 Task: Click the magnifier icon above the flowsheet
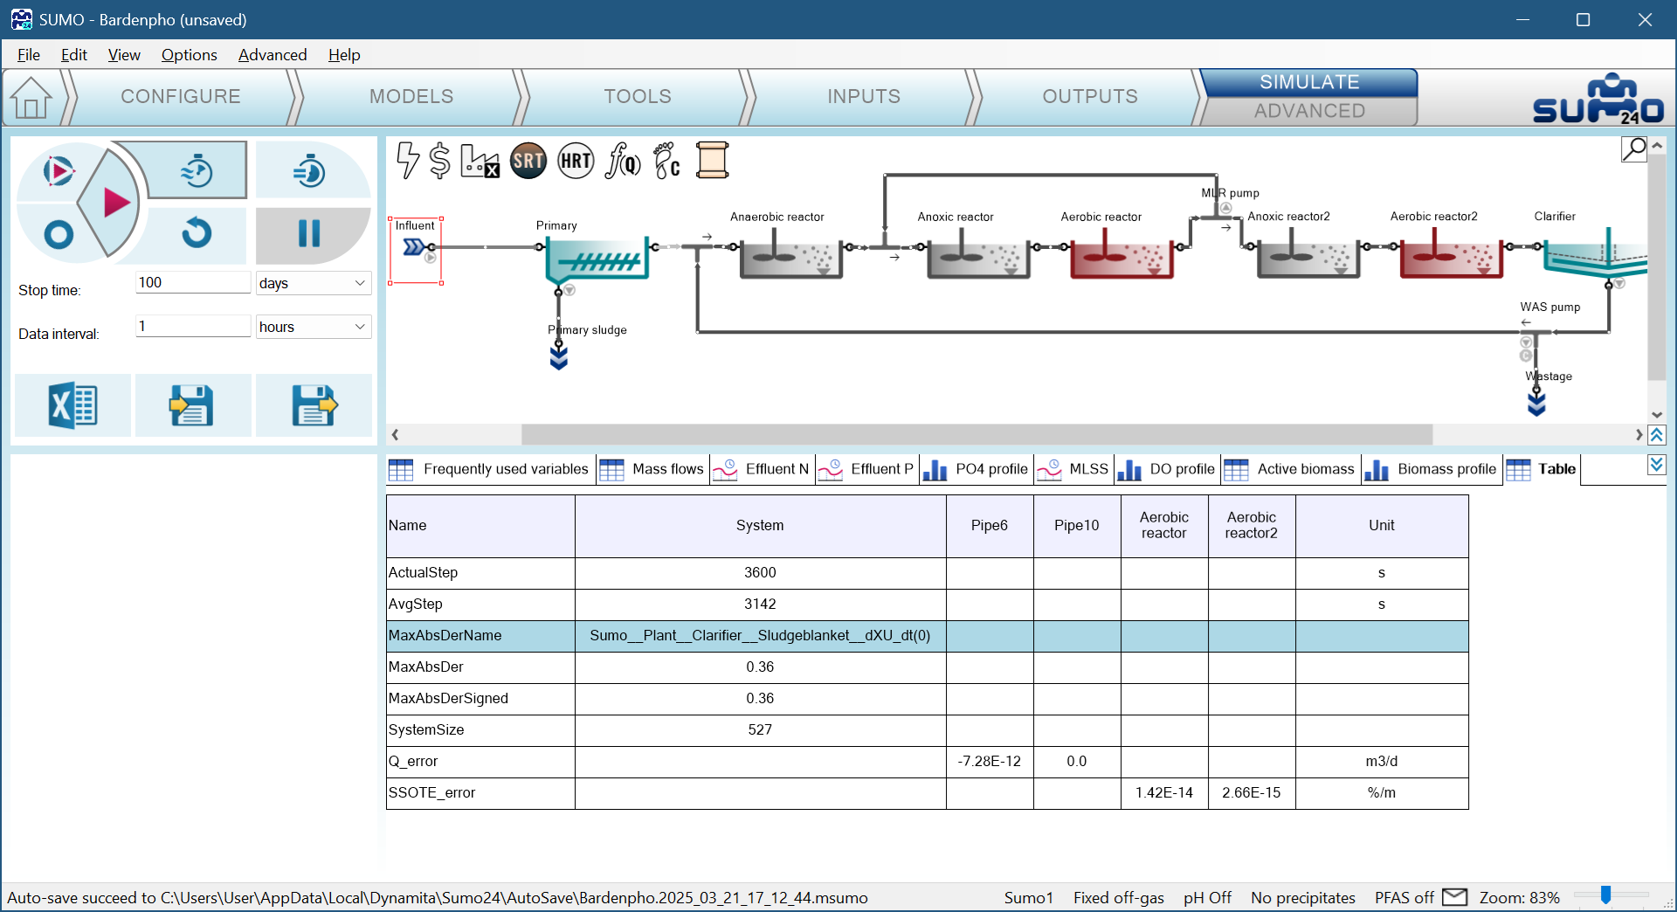[1633, 149]
